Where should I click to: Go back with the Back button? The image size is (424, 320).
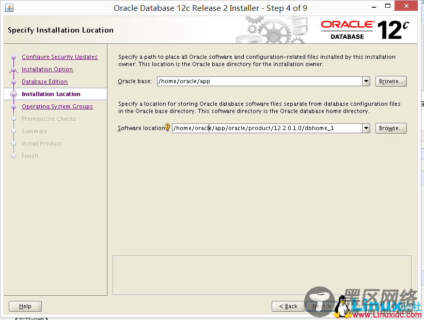(288, 306)
